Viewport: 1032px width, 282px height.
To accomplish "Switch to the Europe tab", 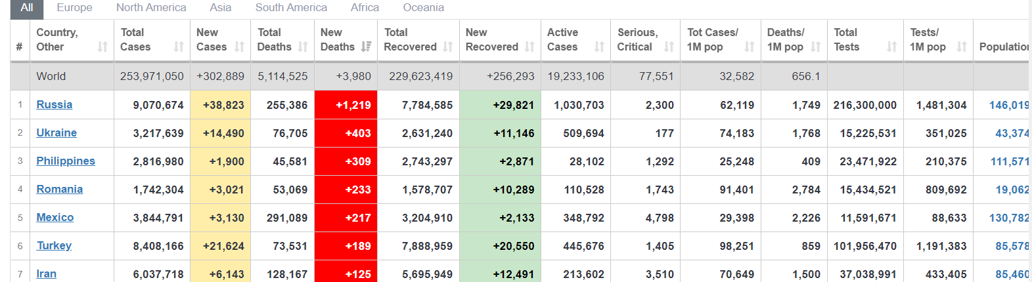I will coord(74,8).
